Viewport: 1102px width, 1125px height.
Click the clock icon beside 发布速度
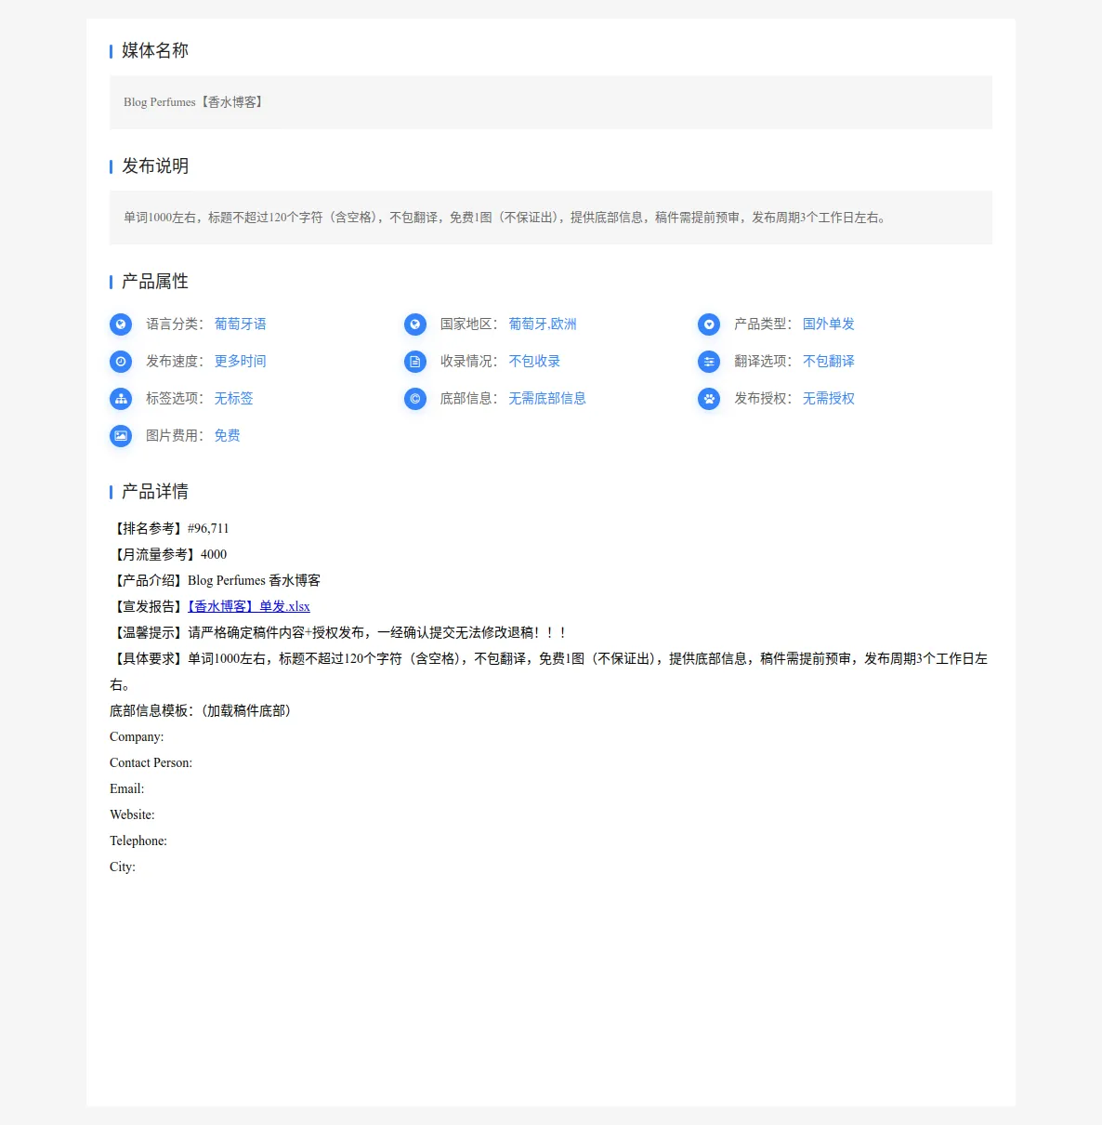(121, 362)
